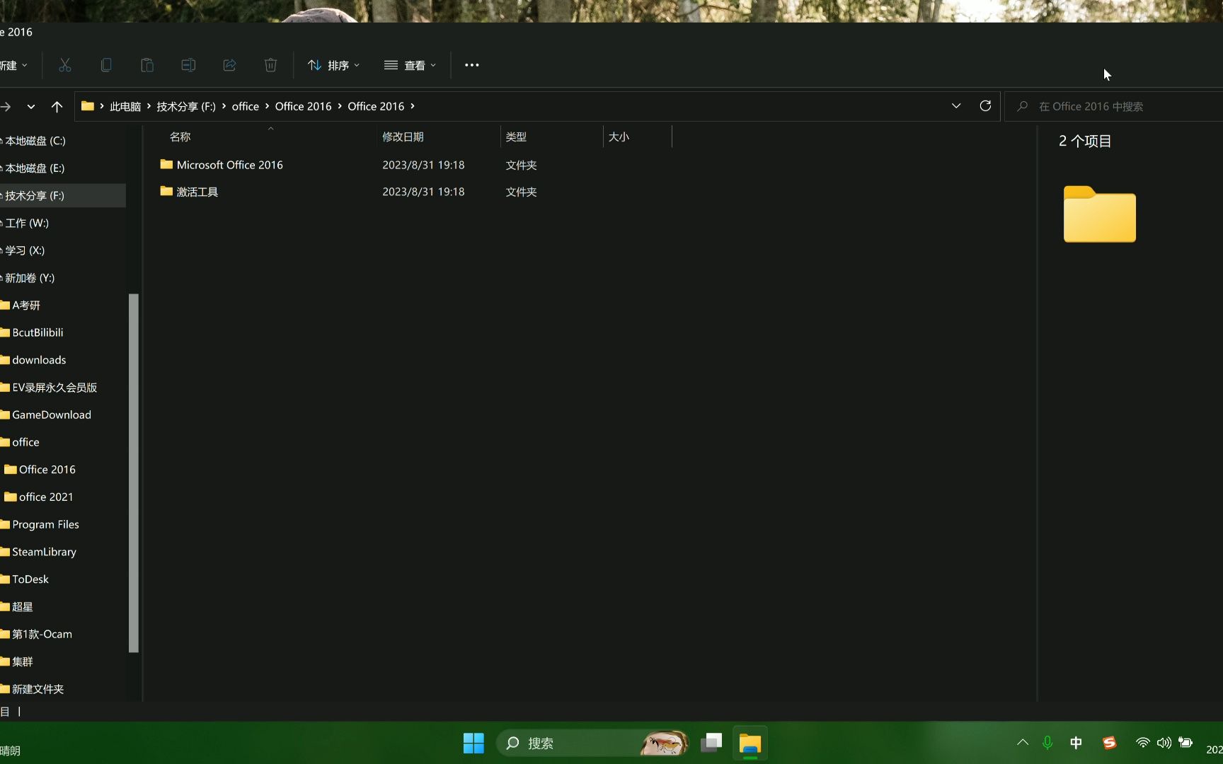Click the Delete trash icon
The image size is (1223, 764).
(x=270, y=65)
